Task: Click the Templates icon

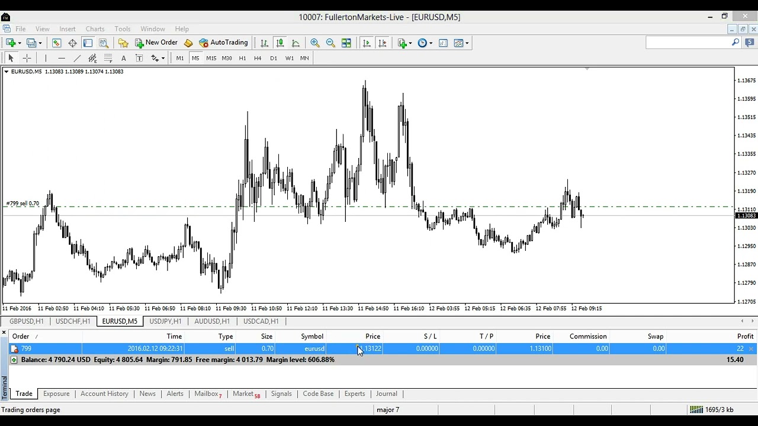Action: 458,43
